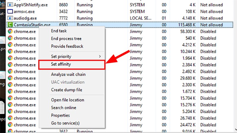Select Create dump file
The width and height of the screenshot is (237, 133).
pos(72,90)
